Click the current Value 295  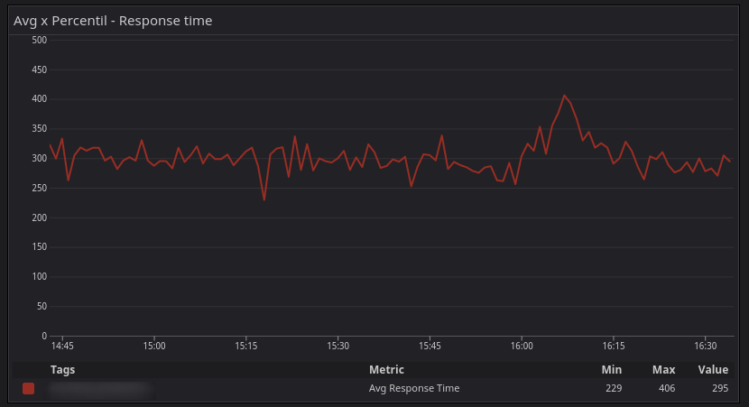[719, 388]
